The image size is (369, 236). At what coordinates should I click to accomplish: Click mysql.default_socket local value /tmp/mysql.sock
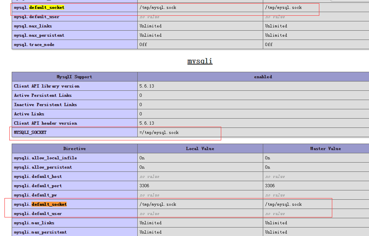158,8
